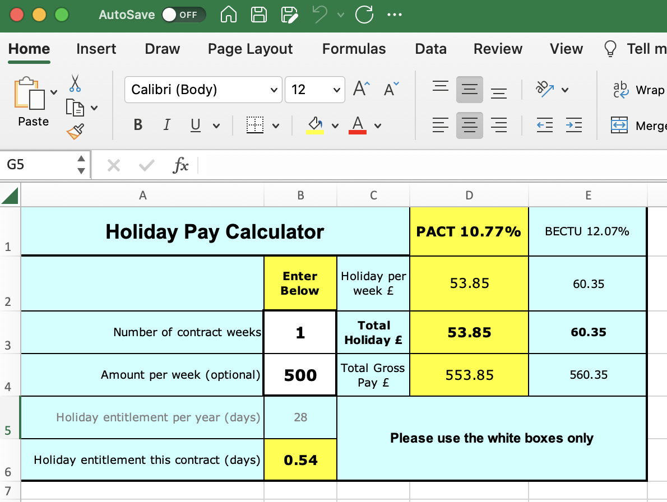Click the Paste clipboard icon
Screen dimensions: 667x502
[29, 94]
